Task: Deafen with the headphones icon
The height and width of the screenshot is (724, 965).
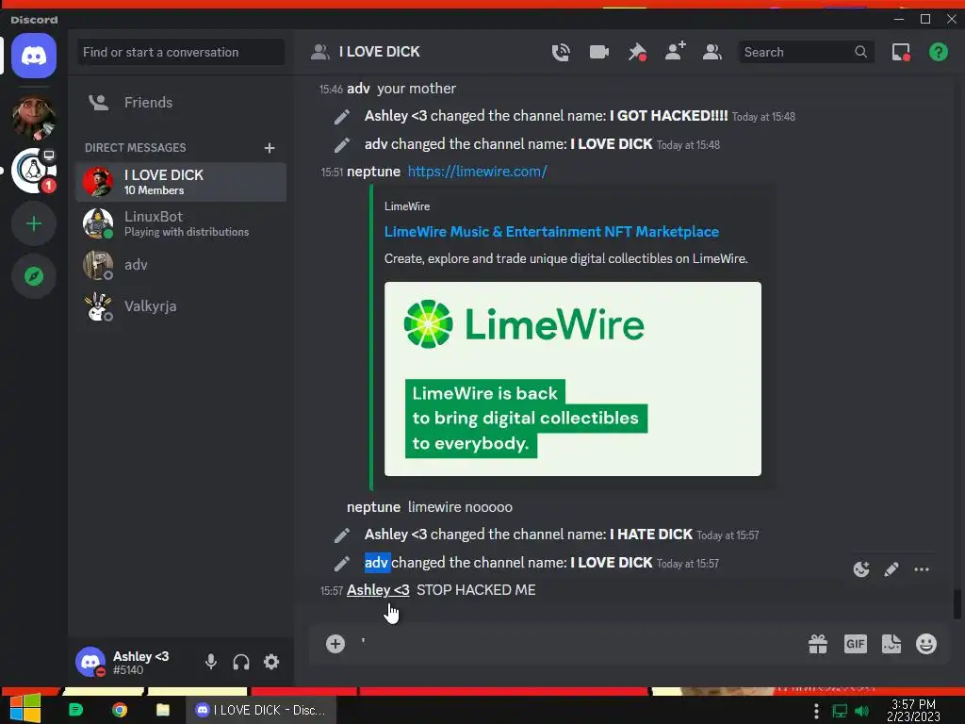Action: coord(241,662)
